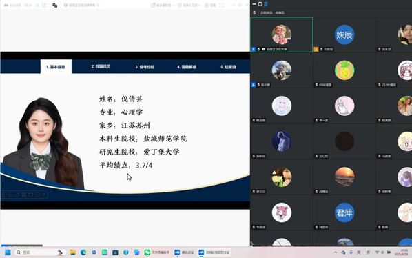Switch to the 3. 备考经验 slide tab
This screenshot has height=258, width=412.
[145, 67]
